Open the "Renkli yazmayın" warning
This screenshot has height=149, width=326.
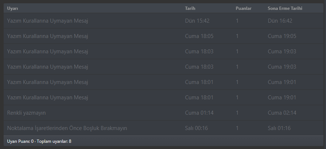click(x=26, y=113)
